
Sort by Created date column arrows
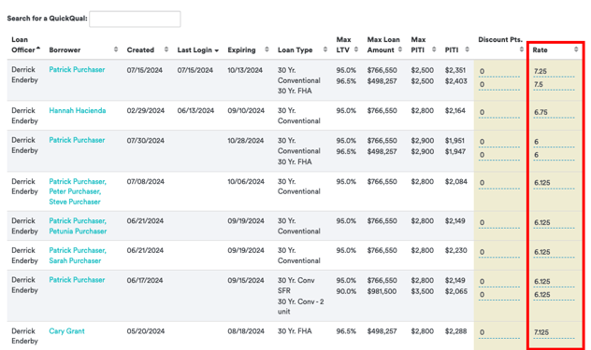click(166, 49)
